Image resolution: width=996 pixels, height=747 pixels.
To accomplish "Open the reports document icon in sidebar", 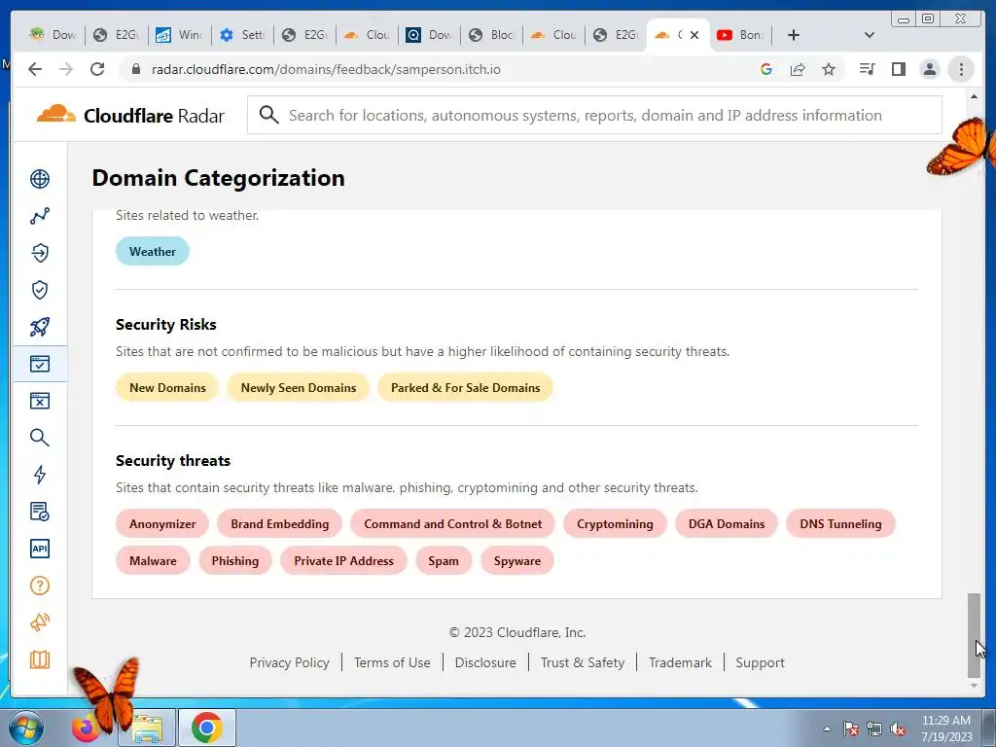I will coord(39,512).
